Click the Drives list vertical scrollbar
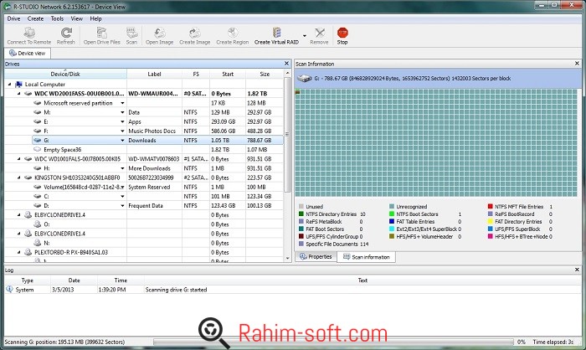Viewport: 586px width, 350px height. (x=289, y=167)
